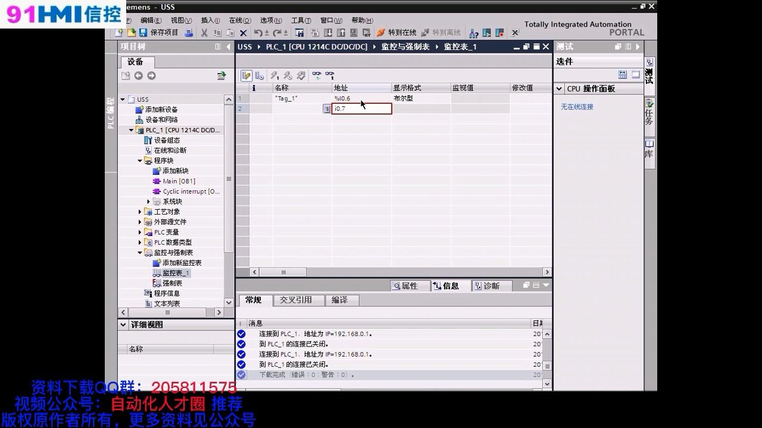Collapse the 监控与强制表 tree node
Image resolution: width=762 pixels, height=428 pixels.
(x=139, y=252)
